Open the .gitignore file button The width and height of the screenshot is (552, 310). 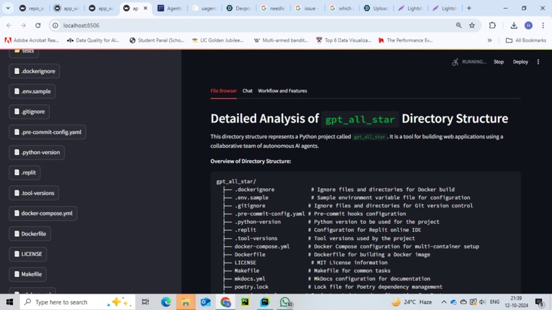click(x=29, y=112)
